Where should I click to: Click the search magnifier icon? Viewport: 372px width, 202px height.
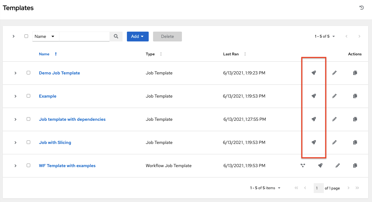coord(116,36)
